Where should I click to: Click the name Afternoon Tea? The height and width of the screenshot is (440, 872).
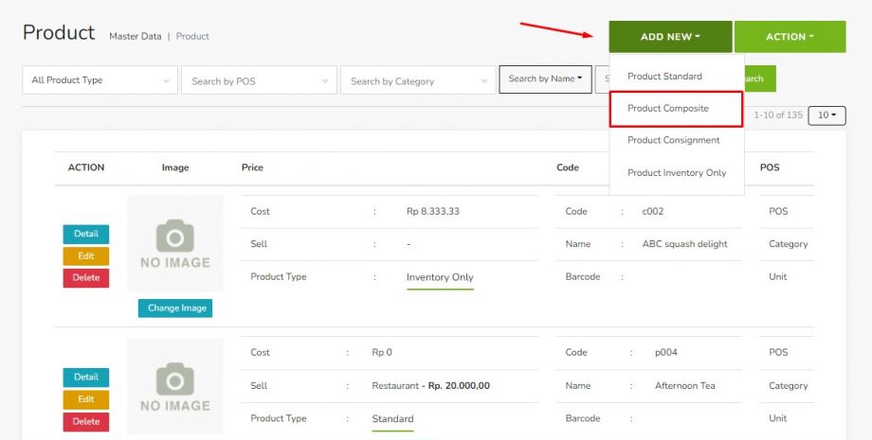685,386
